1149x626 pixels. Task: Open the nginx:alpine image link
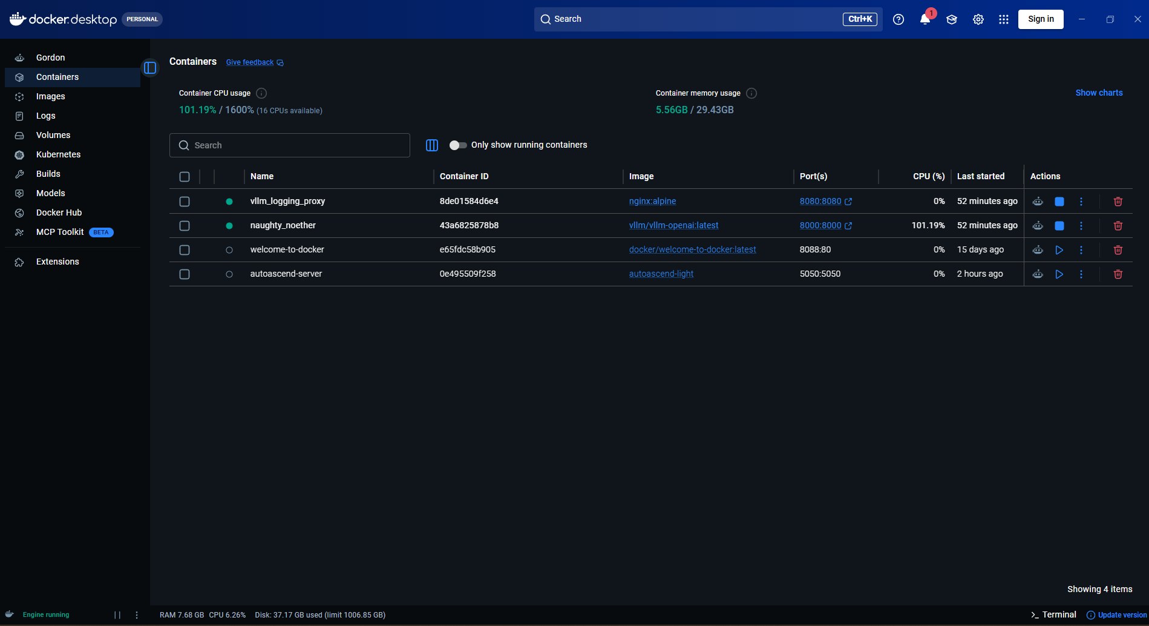pos(652,201)
